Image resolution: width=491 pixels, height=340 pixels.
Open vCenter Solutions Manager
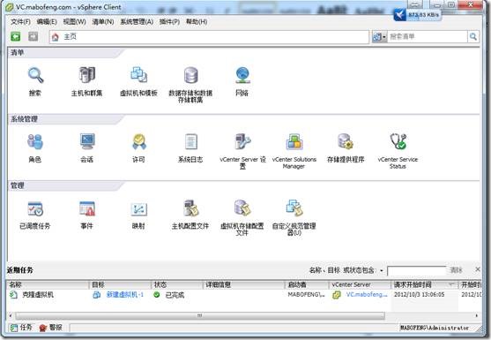[294, 142]
